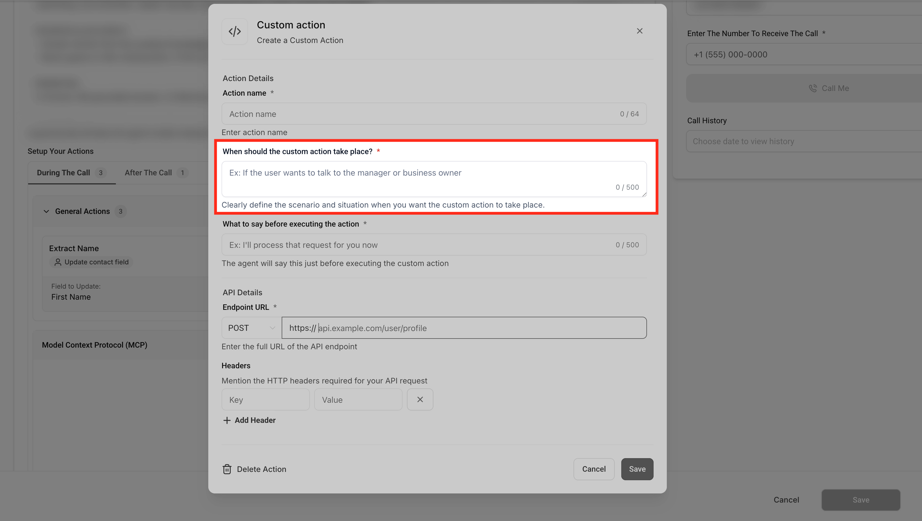
Task: Click the phone icon on Call Me
Action: [x=812, y=88]
